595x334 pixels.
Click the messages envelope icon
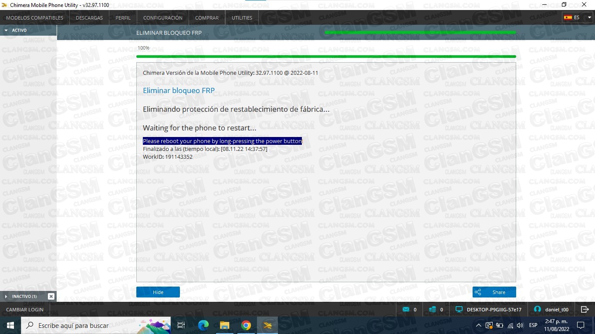406,310
